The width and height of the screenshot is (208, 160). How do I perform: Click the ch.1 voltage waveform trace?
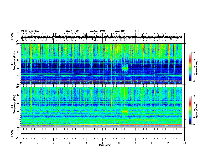(101, 37)
